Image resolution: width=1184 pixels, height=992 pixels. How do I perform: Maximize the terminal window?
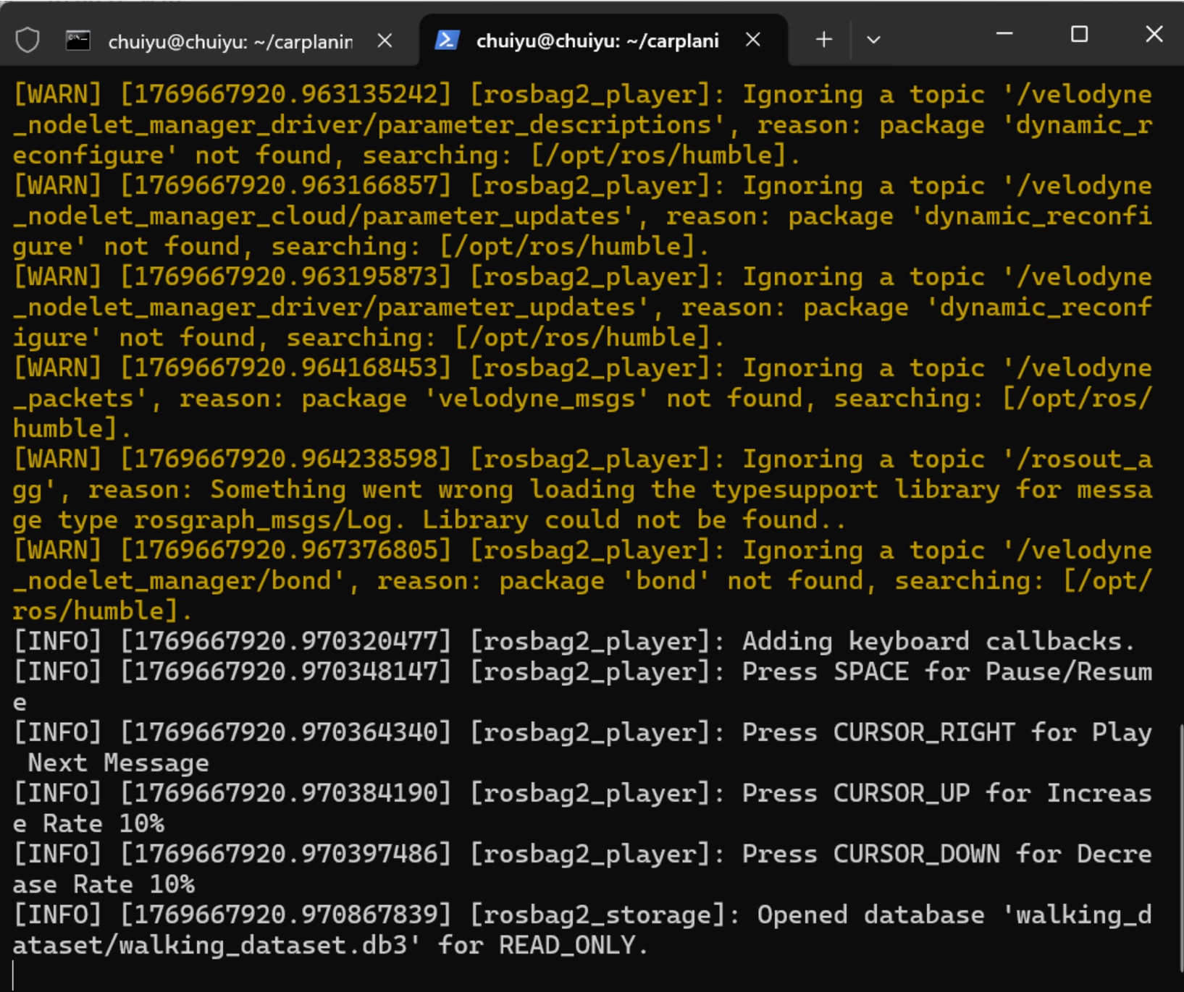tap(1079, 34)
